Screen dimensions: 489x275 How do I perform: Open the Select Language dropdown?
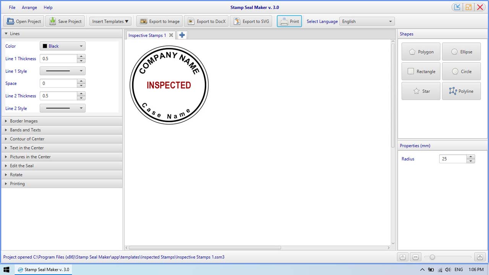(x=367, y=21)
